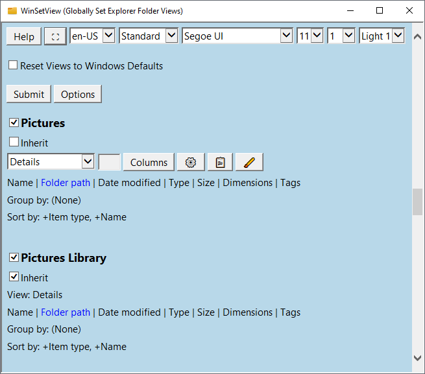The width and height of the screenshot is (425, 374).
Task: Click Dimensions in Pictures column list
Action: 247,183
